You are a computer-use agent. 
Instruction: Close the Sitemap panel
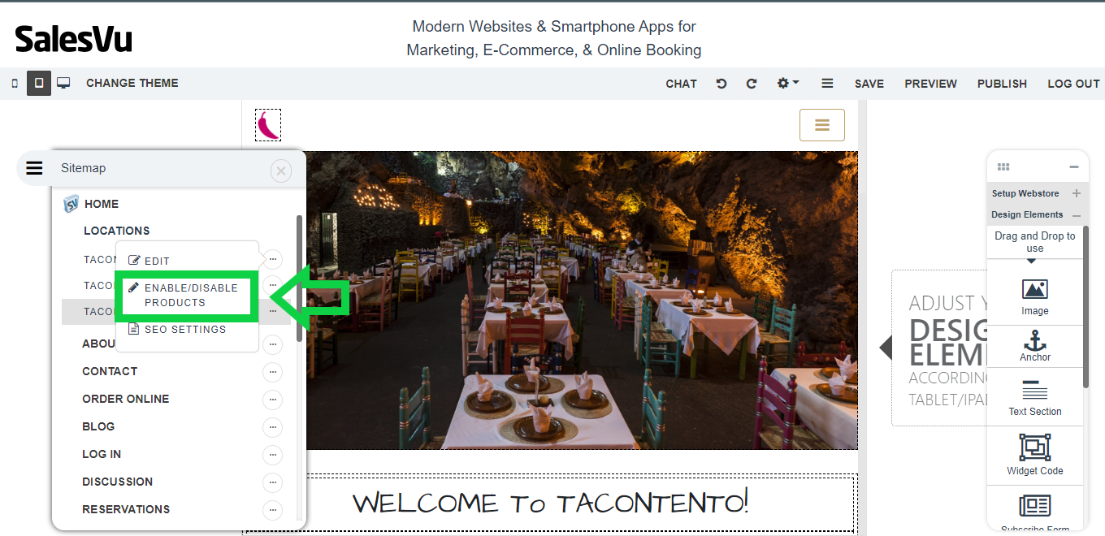(x=280, y=171)
